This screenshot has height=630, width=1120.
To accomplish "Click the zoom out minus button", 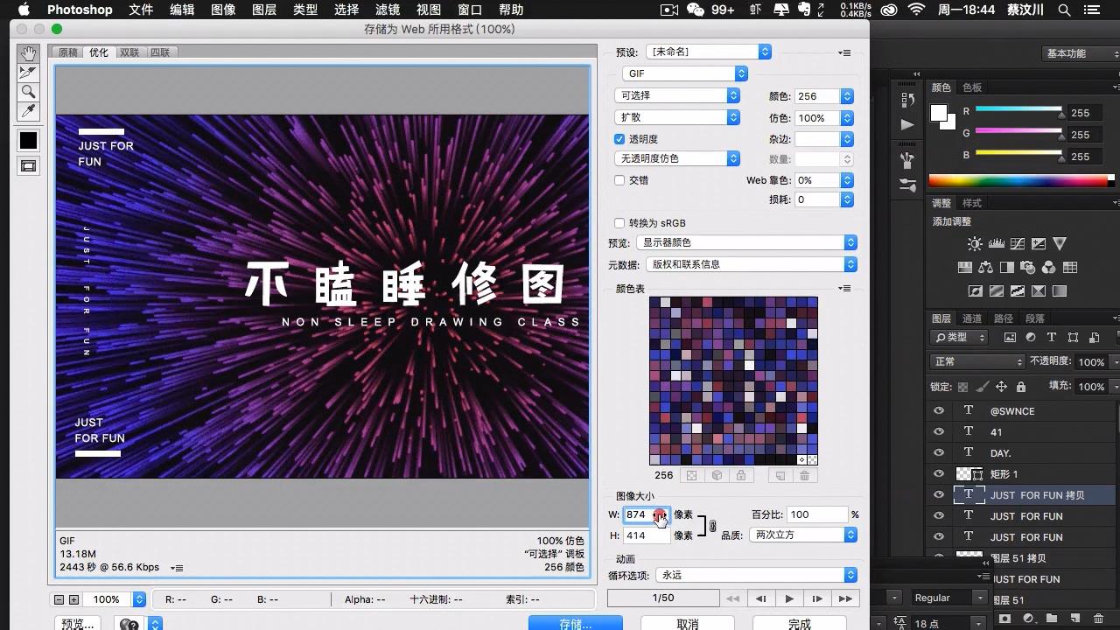I will pyautogui.click(x=59, y=599).
